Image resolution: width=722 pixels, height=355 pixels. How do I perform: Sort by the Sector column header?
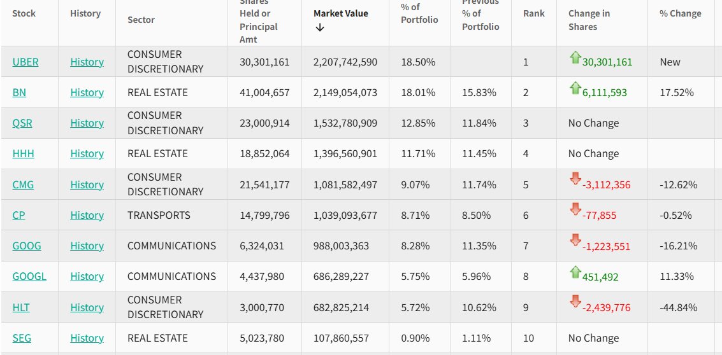(x=141, y=20)
